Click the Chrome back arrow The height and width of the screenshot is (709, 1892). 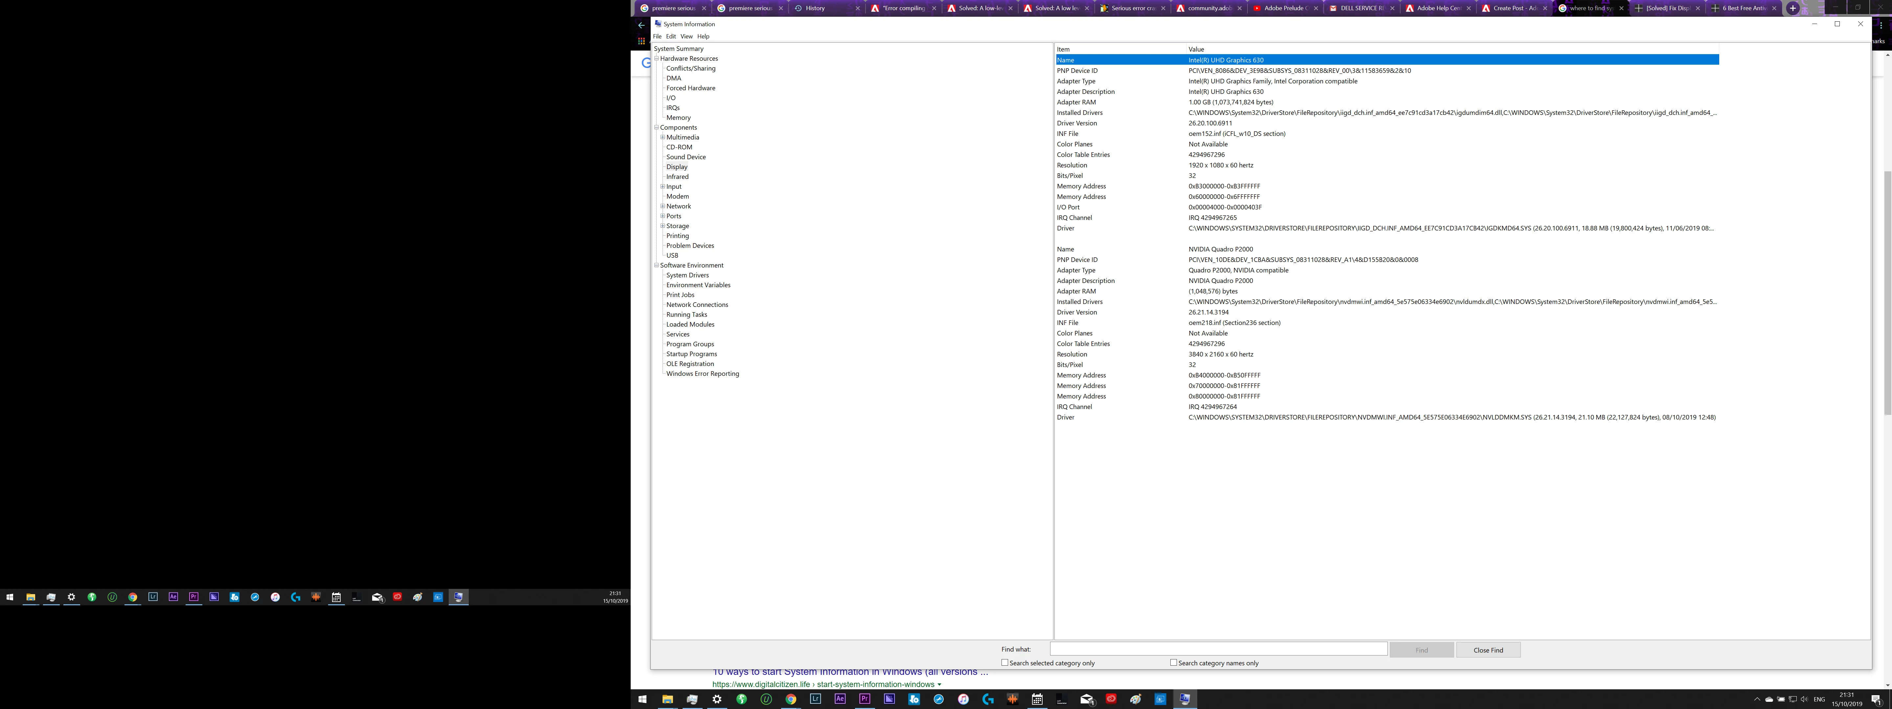641,25
